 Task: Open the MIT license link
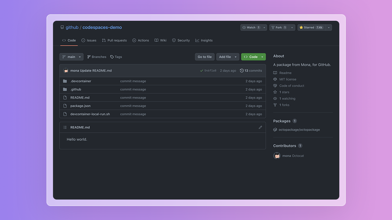point(288,79)
